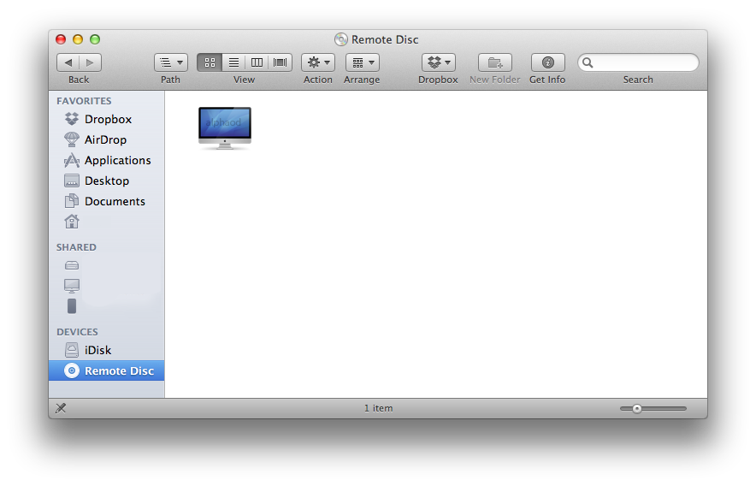Viewport: 756px width, 486px height.
Task: Open the Path dropdown menu
Action: (x=171, y=62)
